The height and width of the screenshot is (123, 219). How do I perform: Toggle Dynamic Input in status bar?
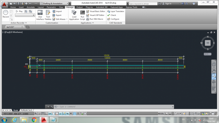point(67,114)
